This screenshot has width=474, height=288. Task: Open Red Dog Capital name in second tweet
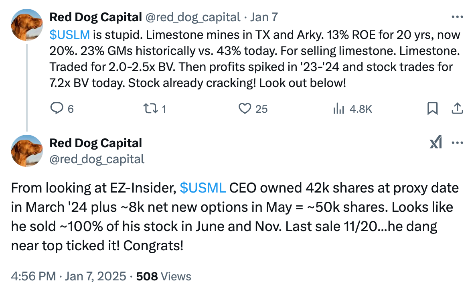95,143
